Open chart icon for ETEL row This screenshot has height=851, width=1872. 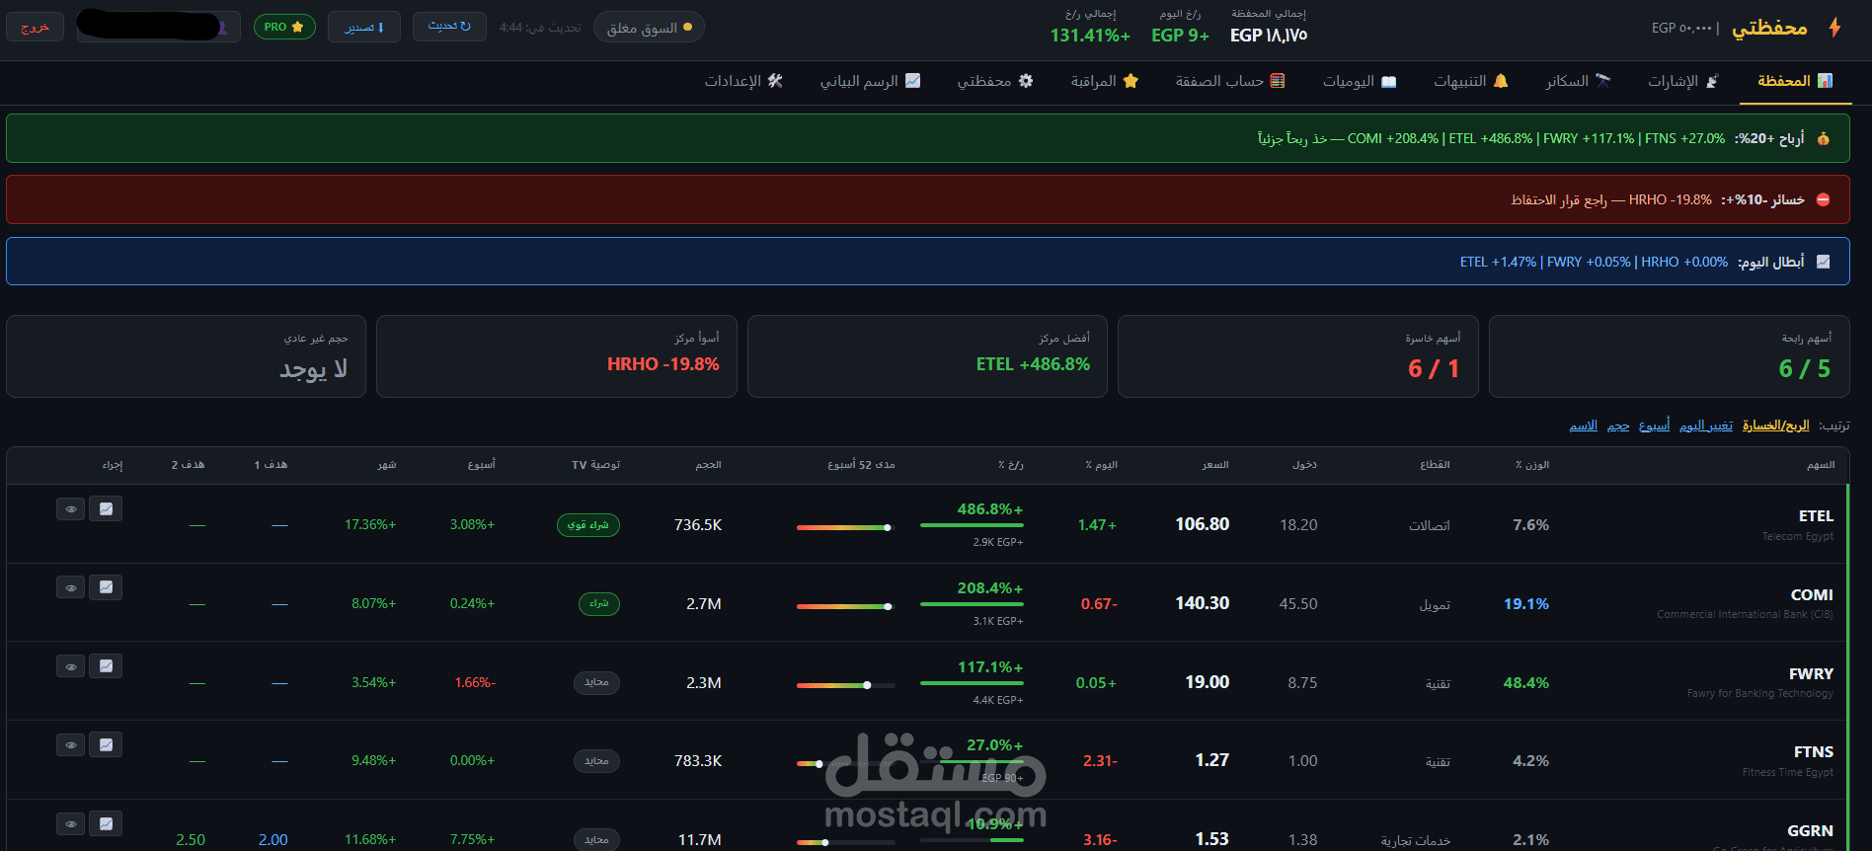tap(106, 508)
